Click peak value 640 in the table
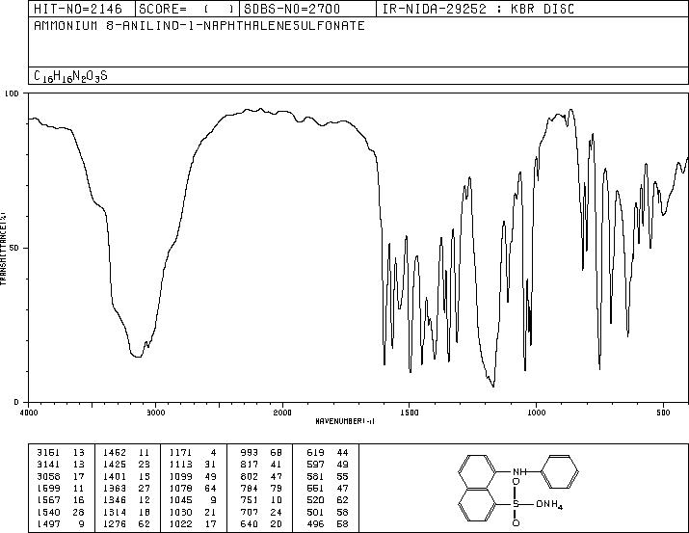689x533 pixels. (x=250, y=523)
